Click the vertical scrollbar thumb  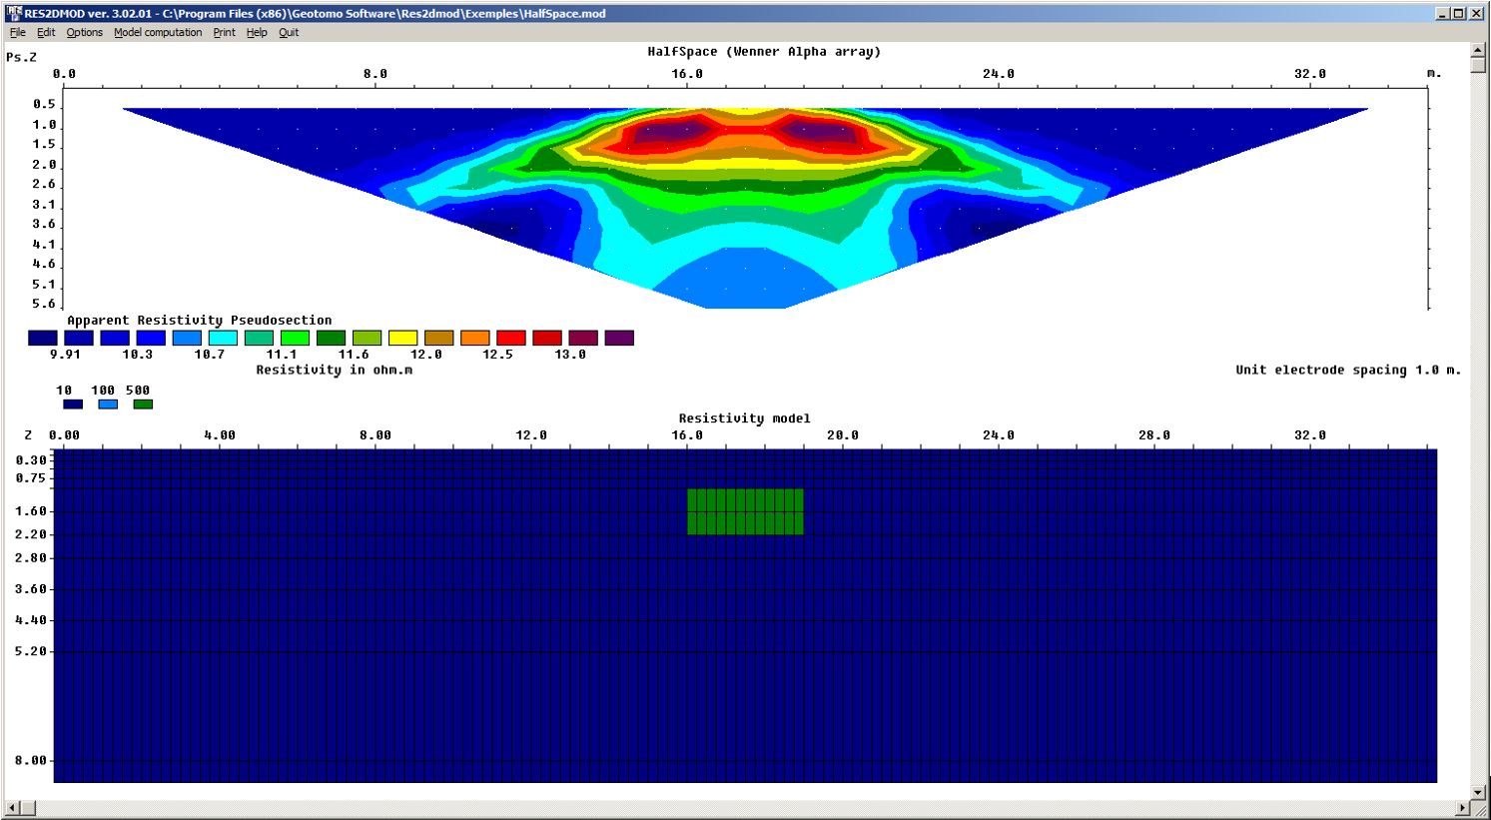pos(1478,65)
